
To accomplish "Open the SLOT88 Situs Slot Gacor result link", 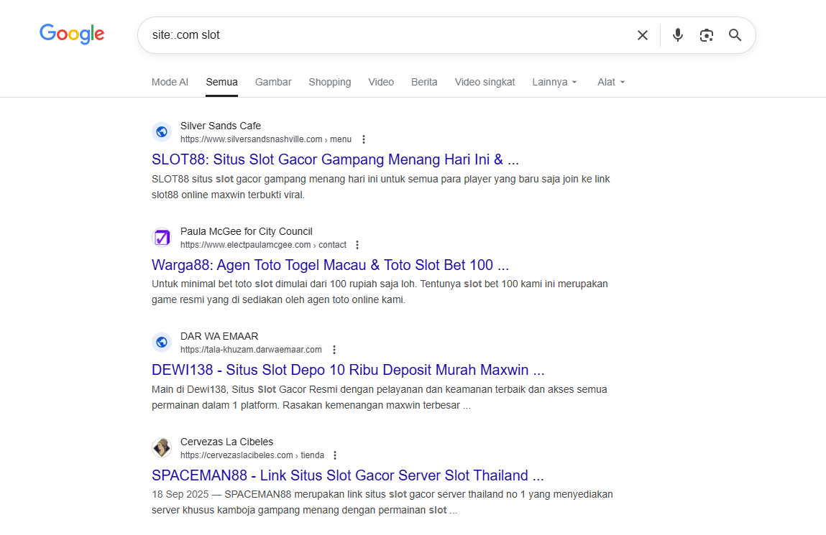I will pyautogui.click(x=335, y=159).
